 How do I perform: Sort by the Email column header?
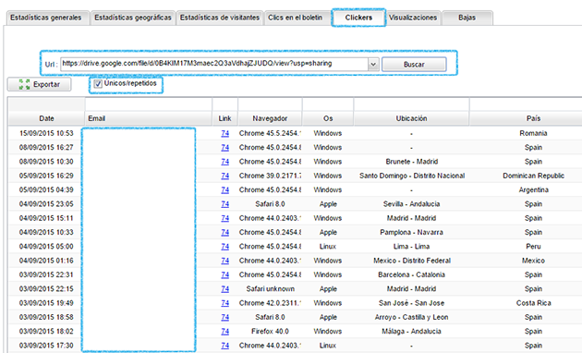click(x=149, y=118)
